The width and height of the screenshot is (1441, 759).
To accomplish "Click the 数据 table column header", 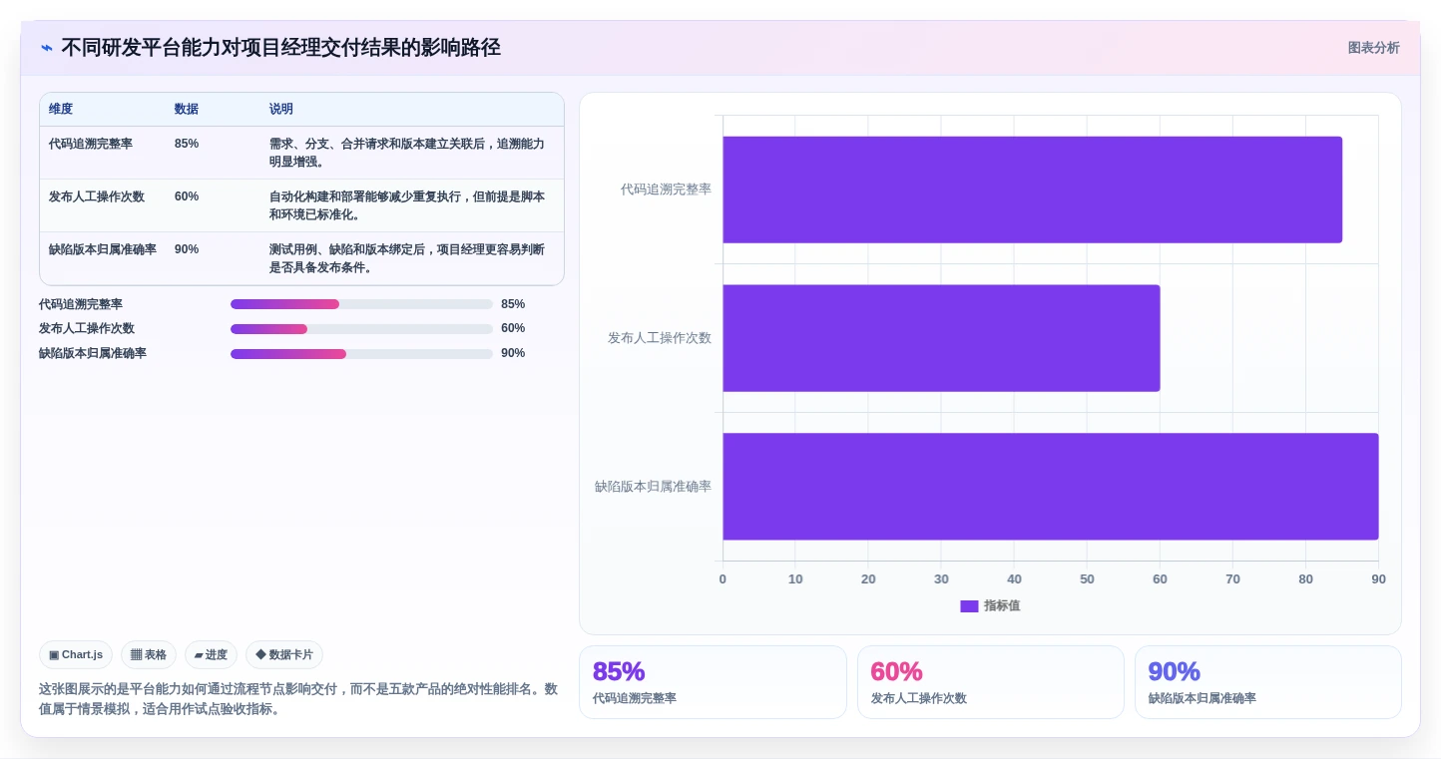I will (187, 110).
